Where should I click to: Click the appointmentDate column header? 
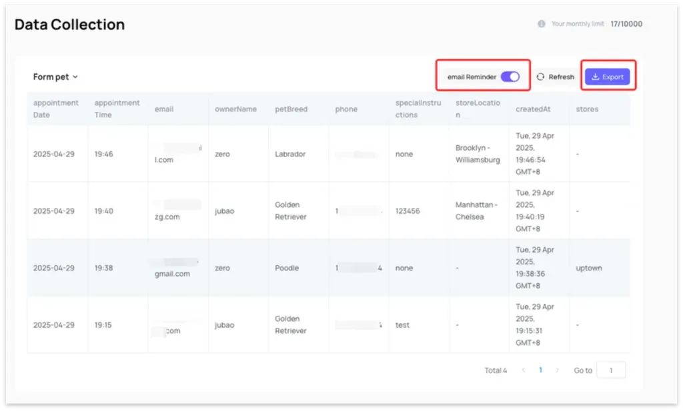click(x=56, y=109)
